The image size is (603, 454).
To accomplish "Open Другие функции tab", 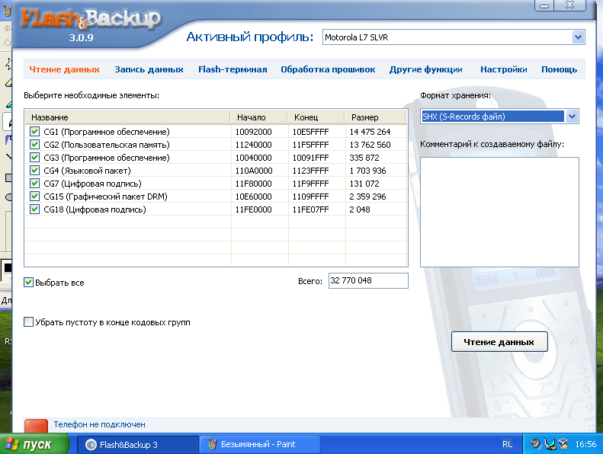I will pyautogui.click(x=425, y=69).
